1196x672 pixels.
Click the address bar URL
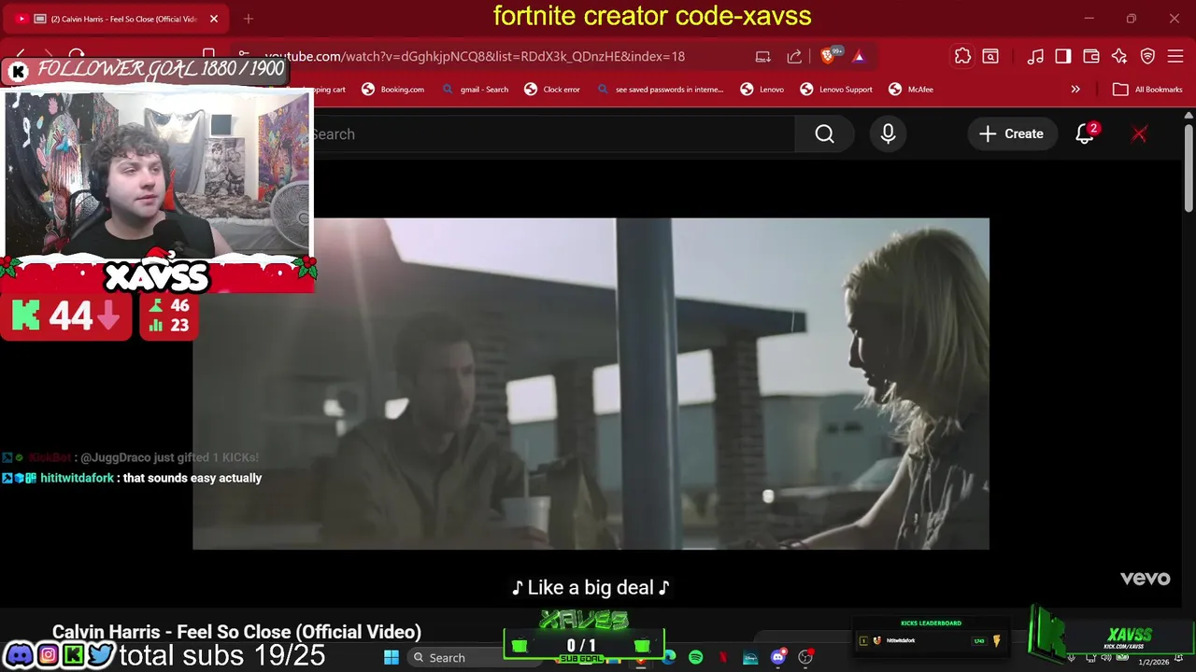click(475, 56)
